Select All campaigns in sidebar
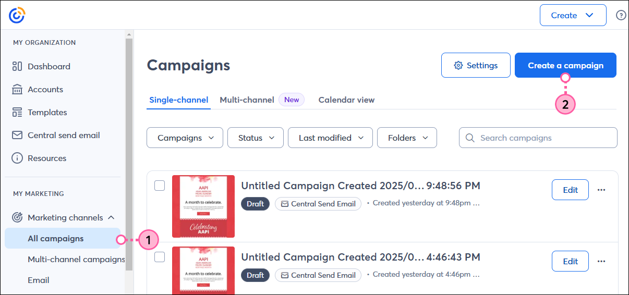The height and width of the screenshot is (295, 629). click(x=63, y=238)
